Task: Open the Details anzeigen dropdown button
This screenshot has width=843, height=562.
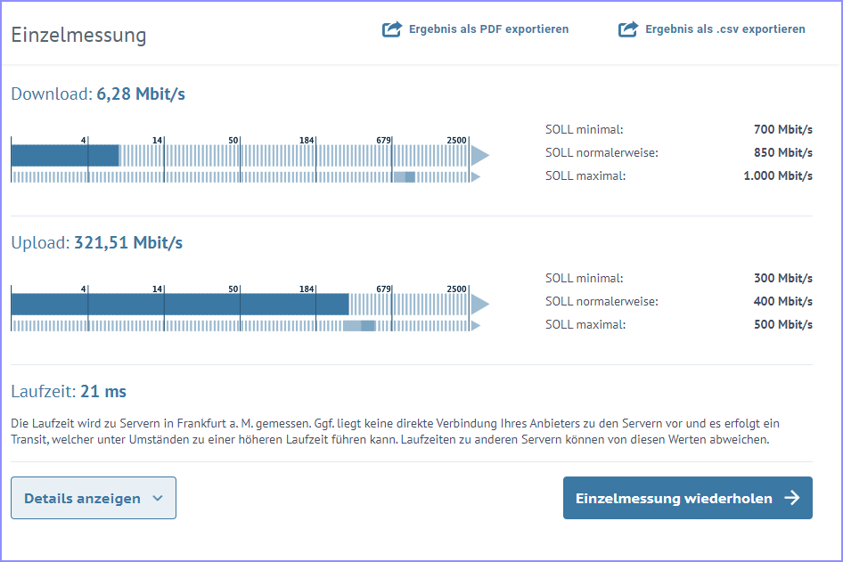Action: [94, 498]
